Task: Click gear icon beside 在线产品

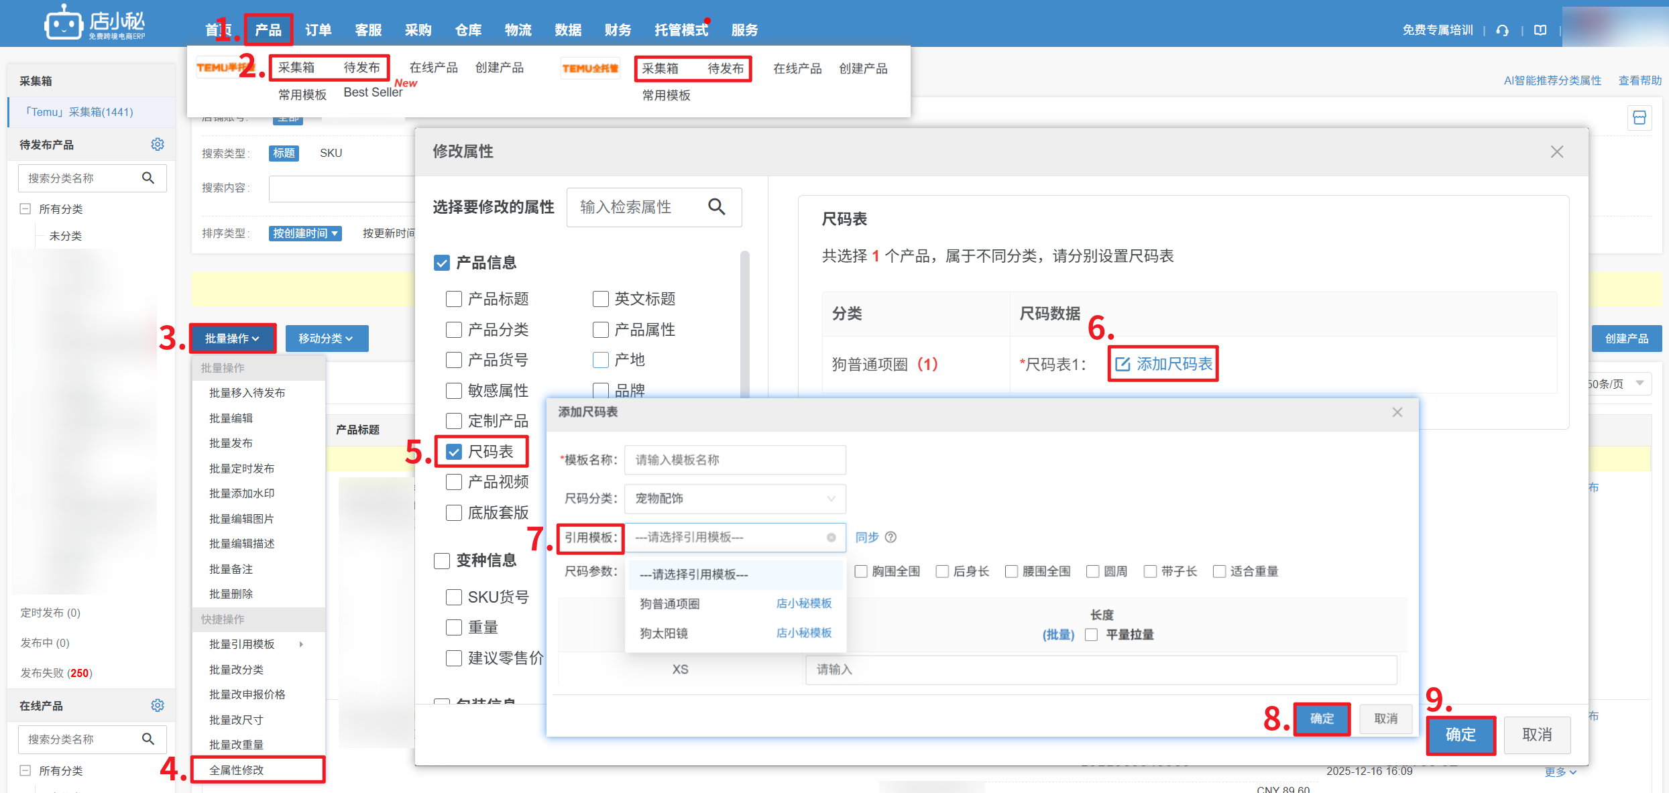Action: (158, 705)
